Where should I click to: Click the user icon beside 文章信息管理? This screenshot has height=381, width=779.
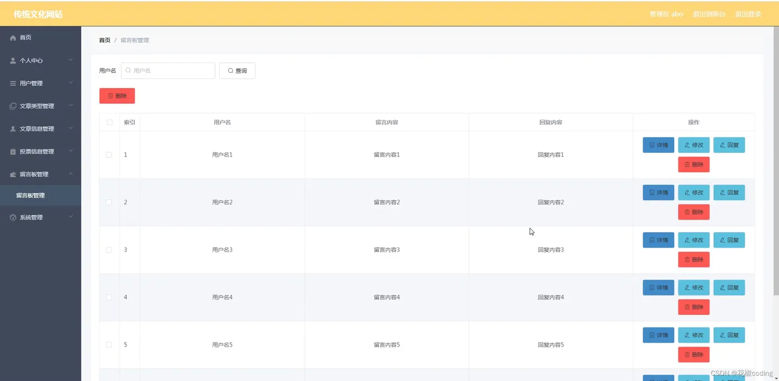pos(13,128)
